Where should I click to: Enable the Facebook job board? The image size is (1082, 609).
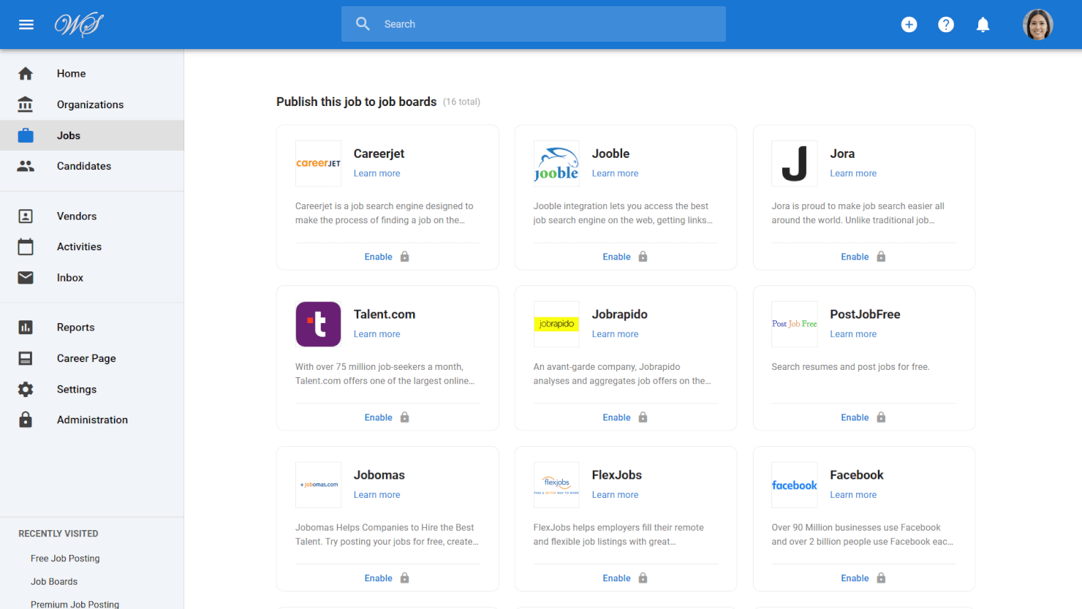[855, 578]
